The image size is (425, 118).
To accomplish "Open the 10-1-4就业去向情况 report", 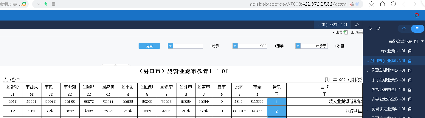I will [x=394, y=108].
